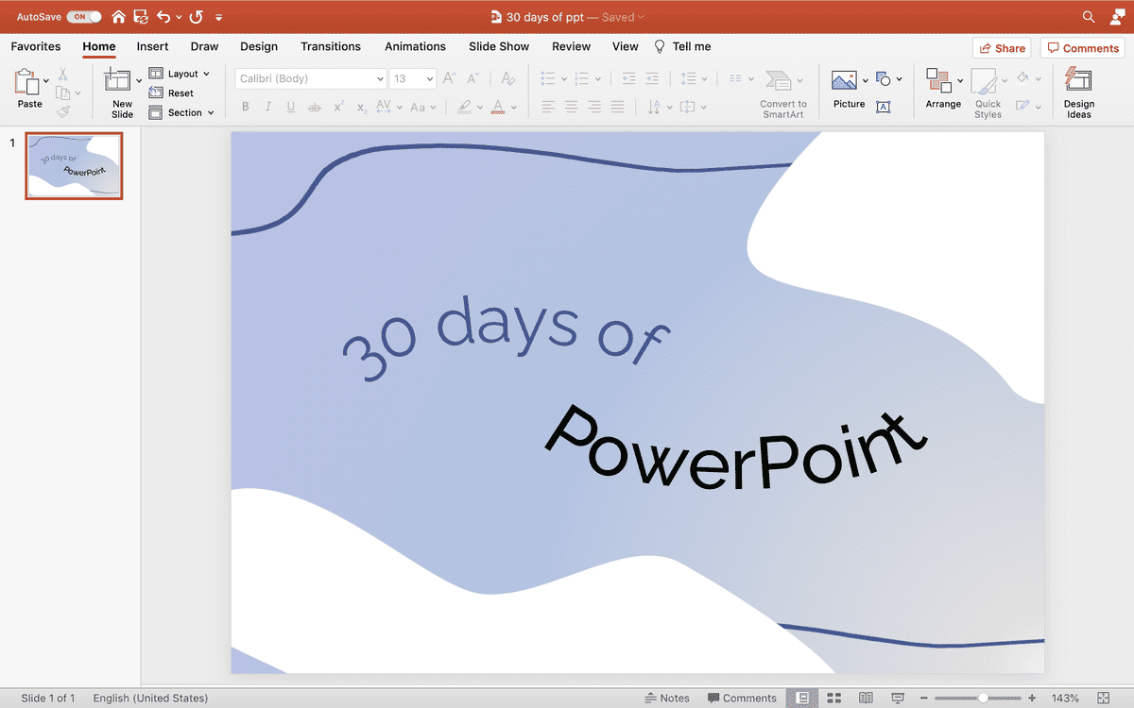Click the Tell me search box
The height and width of the screenshot is (708, 1134).
point(683,46)
